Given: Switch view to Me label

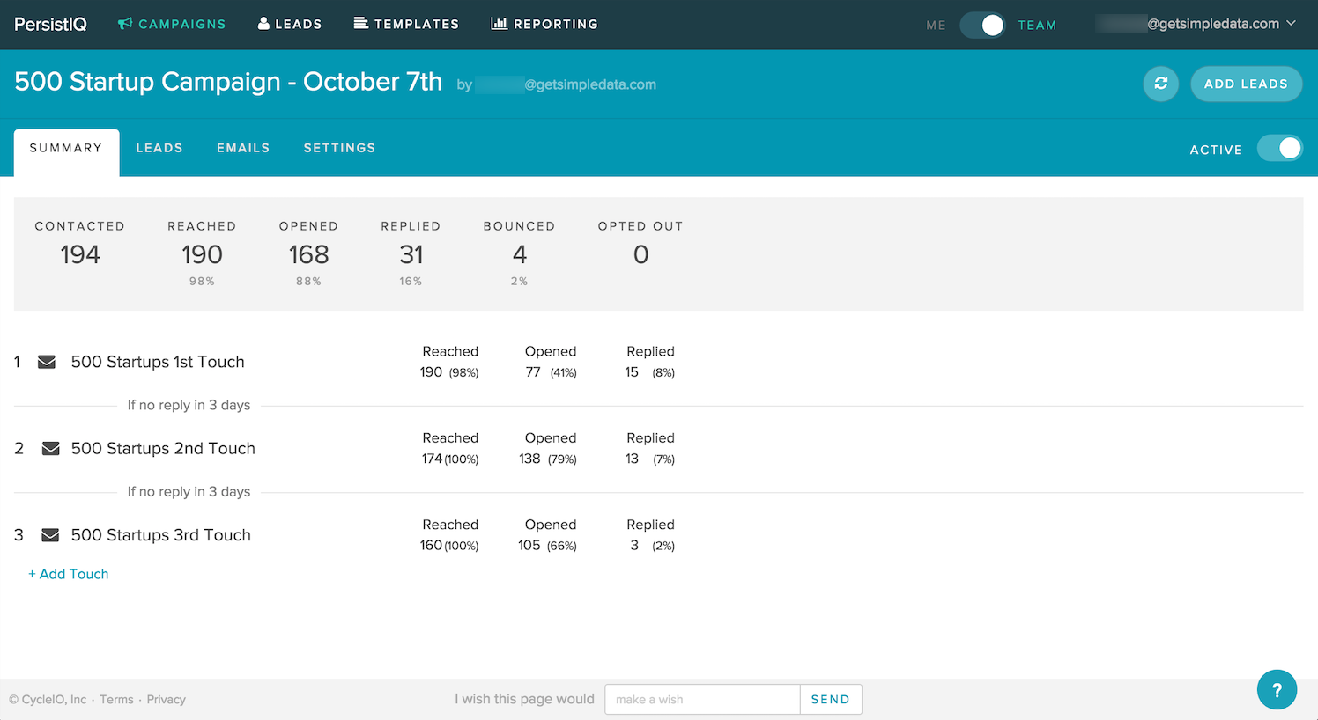Looking at the screenshot, I should point(936,26).
